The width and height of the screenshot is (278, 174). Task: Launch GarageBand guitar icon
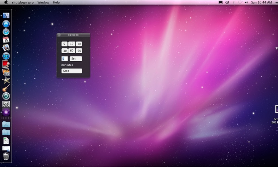6,88
